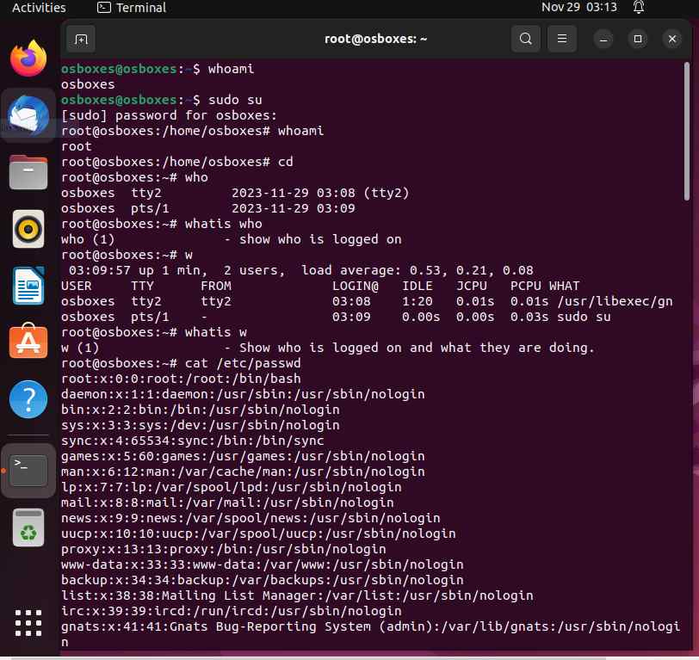699x660 pixels.
Task: Click the 'who (1)' whatis description line
Action: click(232, 239)
